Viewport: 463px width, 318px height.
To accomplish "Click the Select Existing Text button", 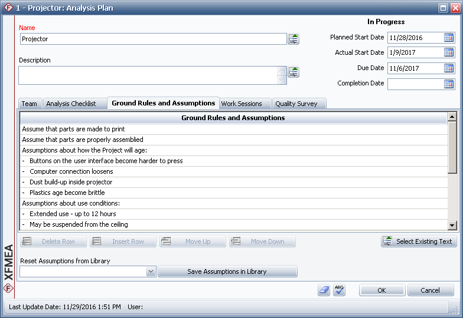I will 419,241.
